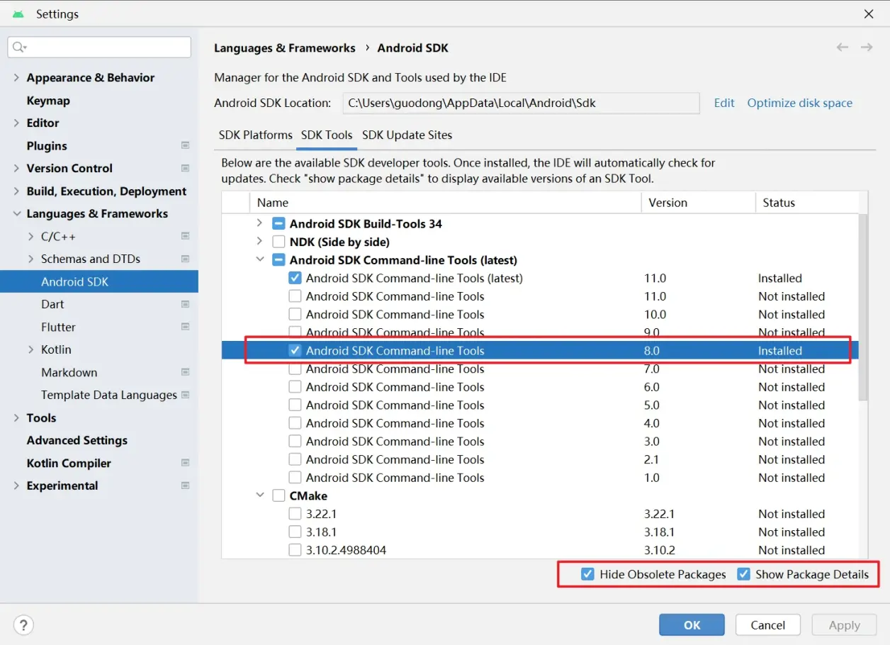Expand the Android SDK Build-Tools 34 group
This screenshot has width=890, height=645.
(260, 223)
